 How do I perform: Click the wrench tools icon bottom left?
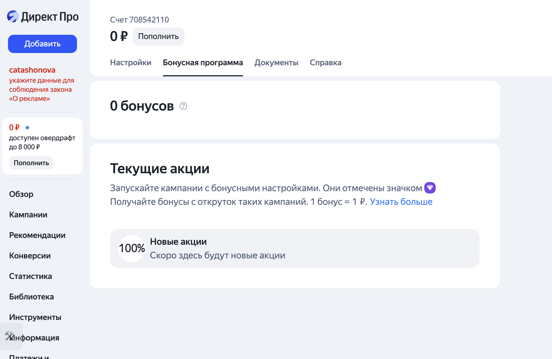tap(9, 336)
